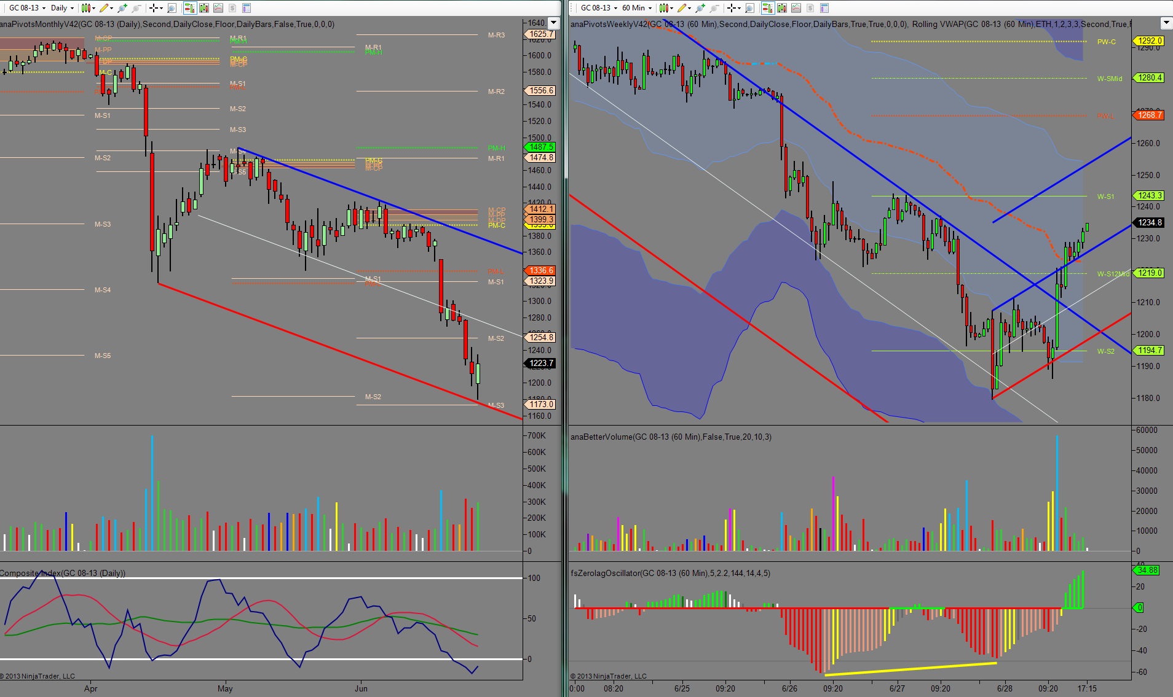Click the PW-C pivot label
The width and height of the screenshot is (1173, 697).
tap(1106, 42)
